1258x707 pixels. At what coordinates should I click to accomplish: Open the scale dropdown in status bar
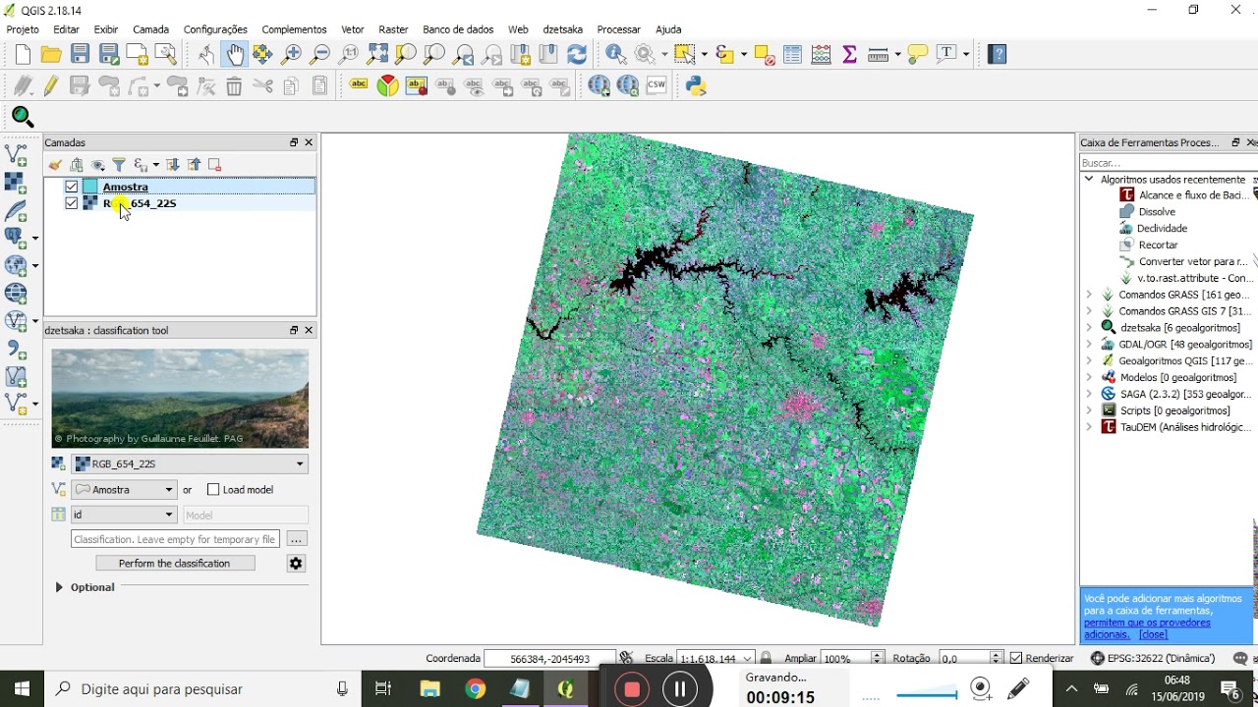(x=749, y=659)
